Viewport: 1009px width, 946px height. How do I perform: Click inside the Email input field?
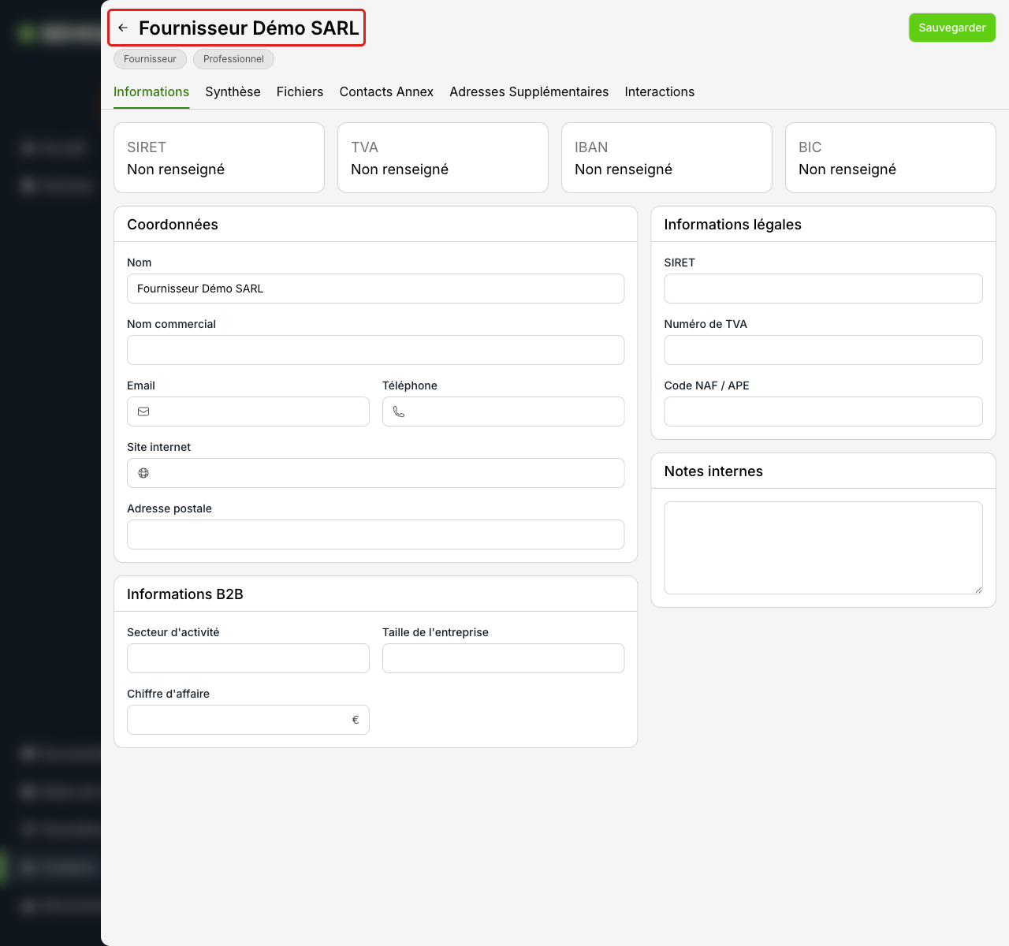(248, 412)
